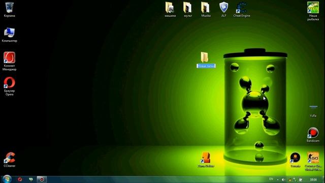The height and width of the screenshot is (183, 325).
Task: Open the taskbar clock showing 10:16
Action: click(313, 179)
